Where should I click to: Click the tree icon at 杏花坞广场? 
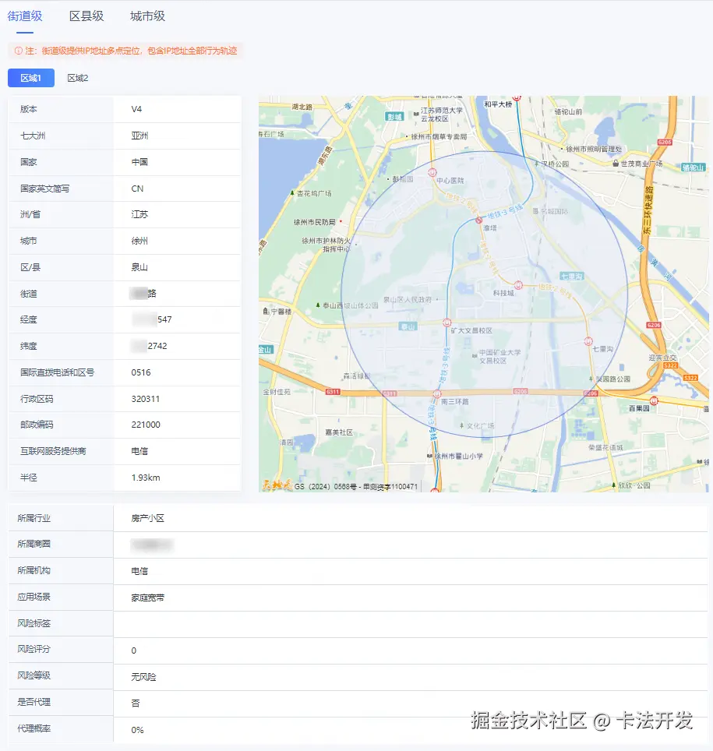292,192
